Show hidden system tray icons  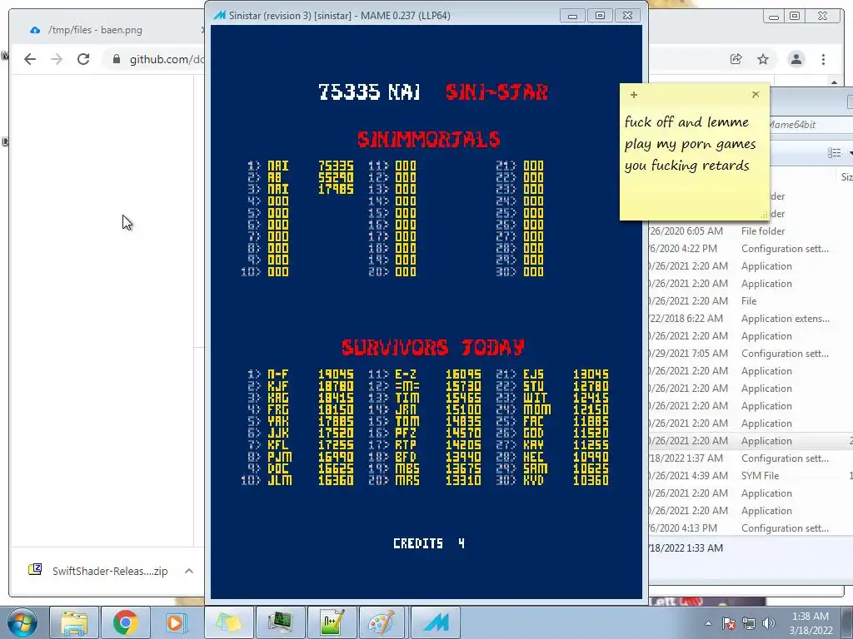click(x=708, y=623)
